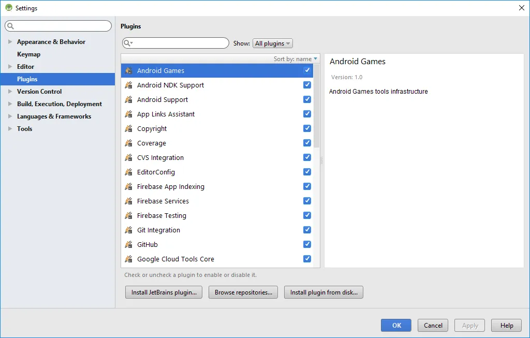Disable the Firebase Testing plugin checkbox
This screenshot has height=338, width=530.
pos(307,215)
